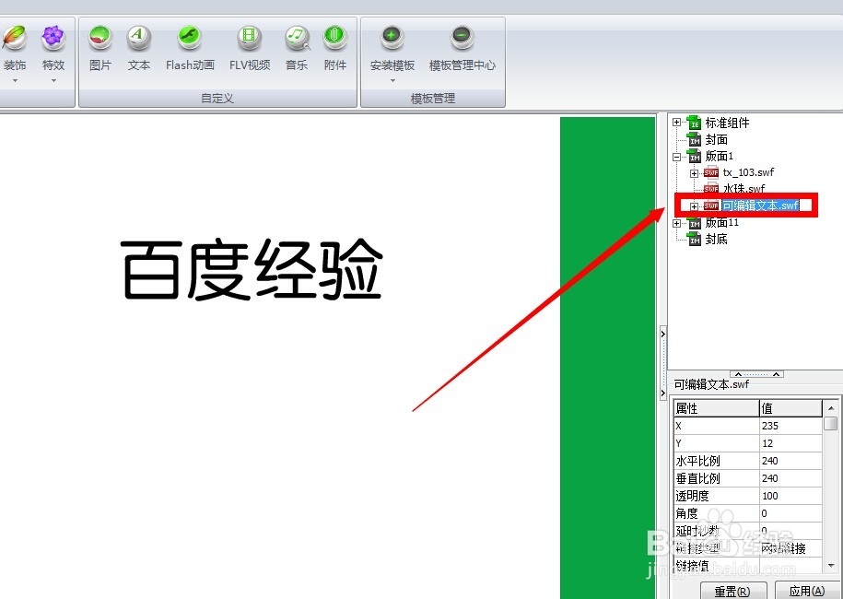Select the 版面11 tree item
The image size is (843, 599).
(x=722, y=223)
